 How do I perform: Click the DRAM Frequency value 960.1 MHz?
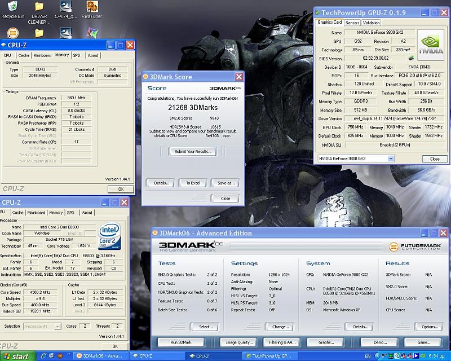click(76, 98)
